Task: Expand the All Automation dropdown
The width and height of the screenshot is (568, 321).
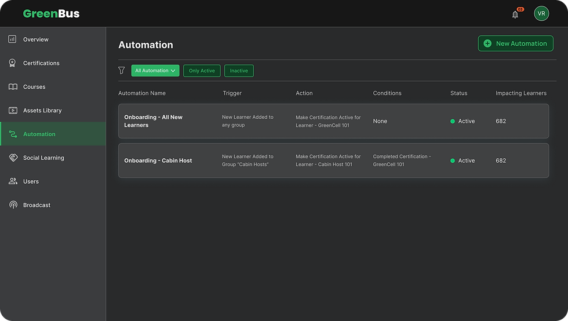Action: click(x=155, y=71)
